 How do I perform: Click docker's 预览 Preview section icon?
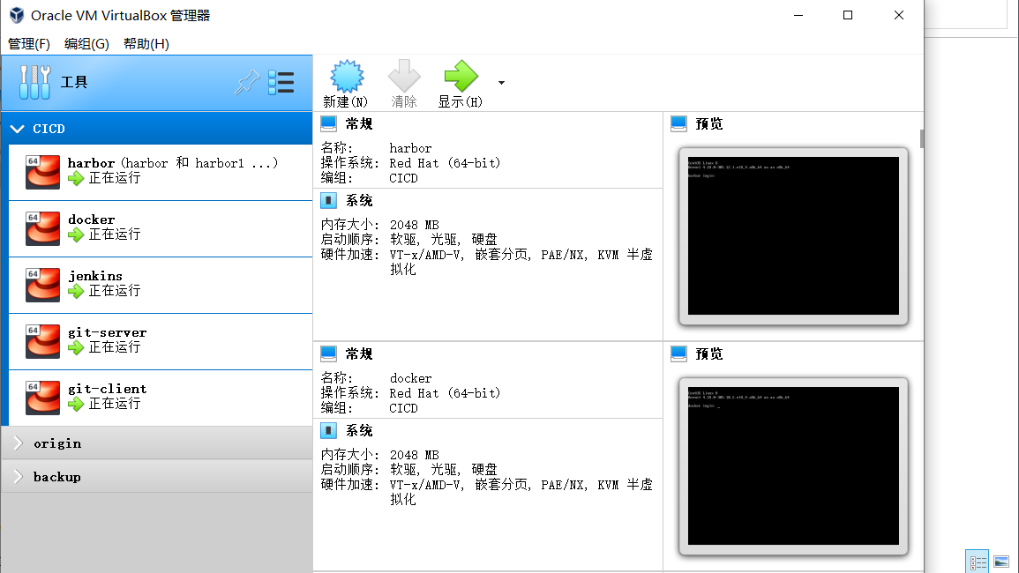click(678, 353)
